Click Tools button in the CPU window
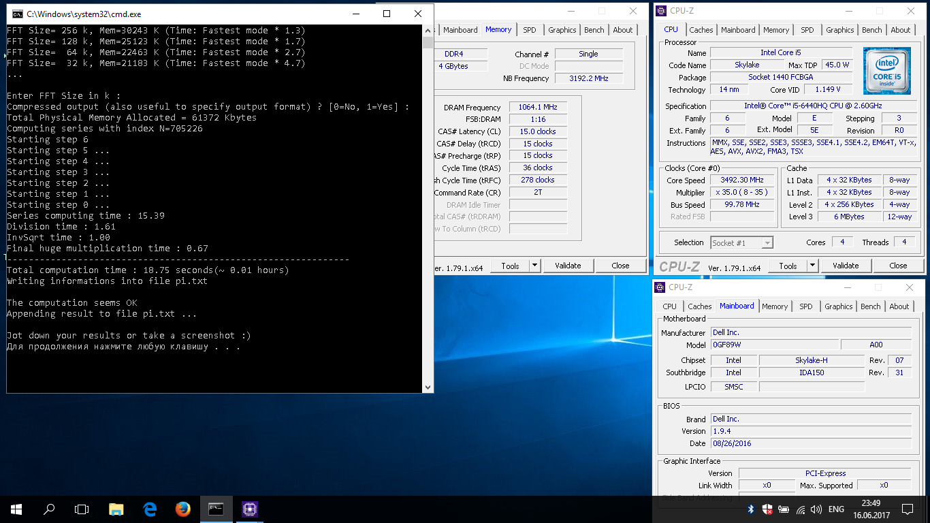 788,266
